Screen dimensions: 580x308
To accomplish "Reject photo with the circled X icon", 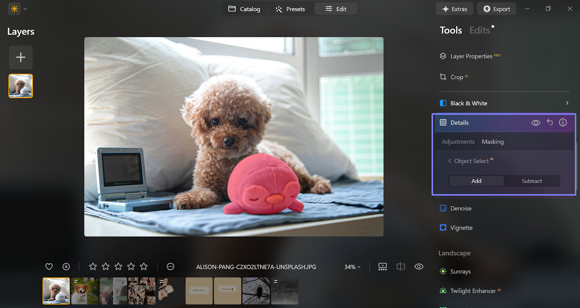I will pyautogui.click(x=66, y=267).
